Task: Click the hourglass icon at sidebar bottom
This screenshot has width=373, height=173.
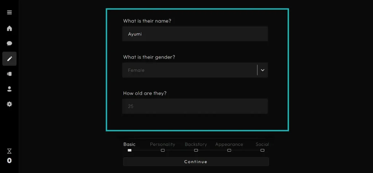Action: (x=9, y=151)
